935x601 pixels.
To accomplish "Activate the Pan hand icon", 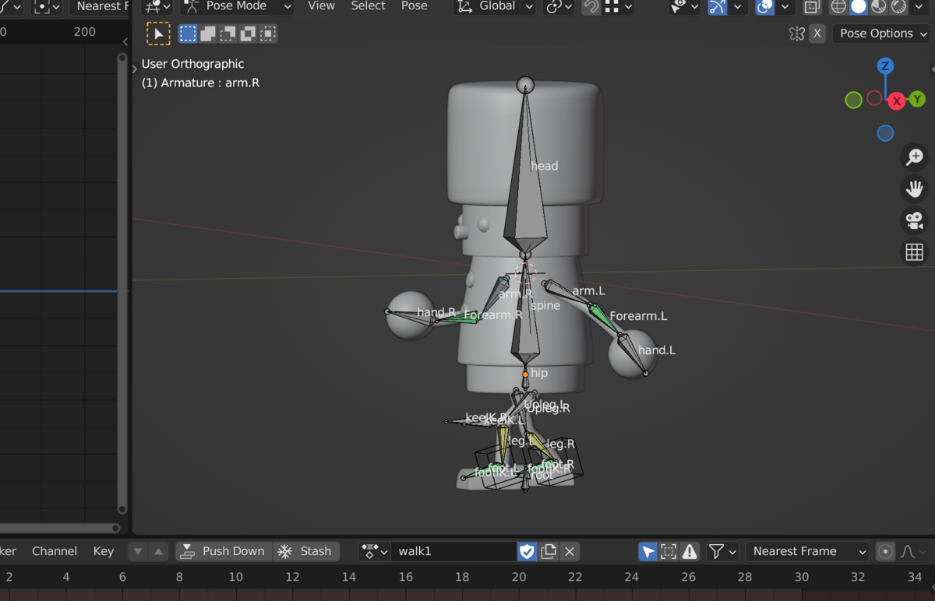I will [x=914, y=188].
